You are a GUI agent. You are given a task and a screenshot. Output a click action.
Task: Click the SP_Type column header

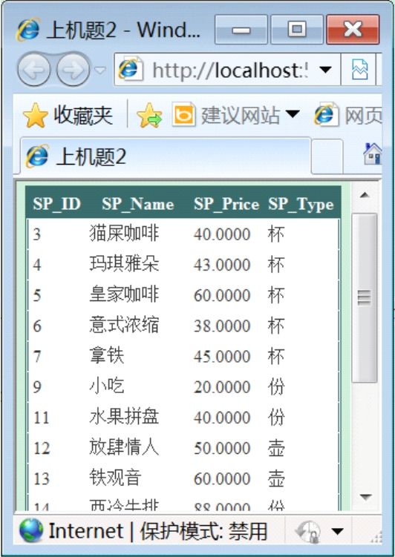[x=301, y=205]
